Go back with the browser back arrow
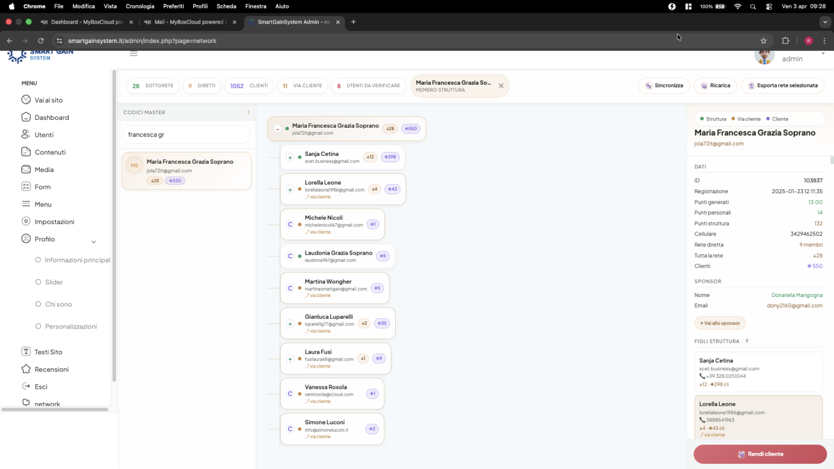Image resolution: width=834 pixels, height=469 pixels. click(10, 40)
